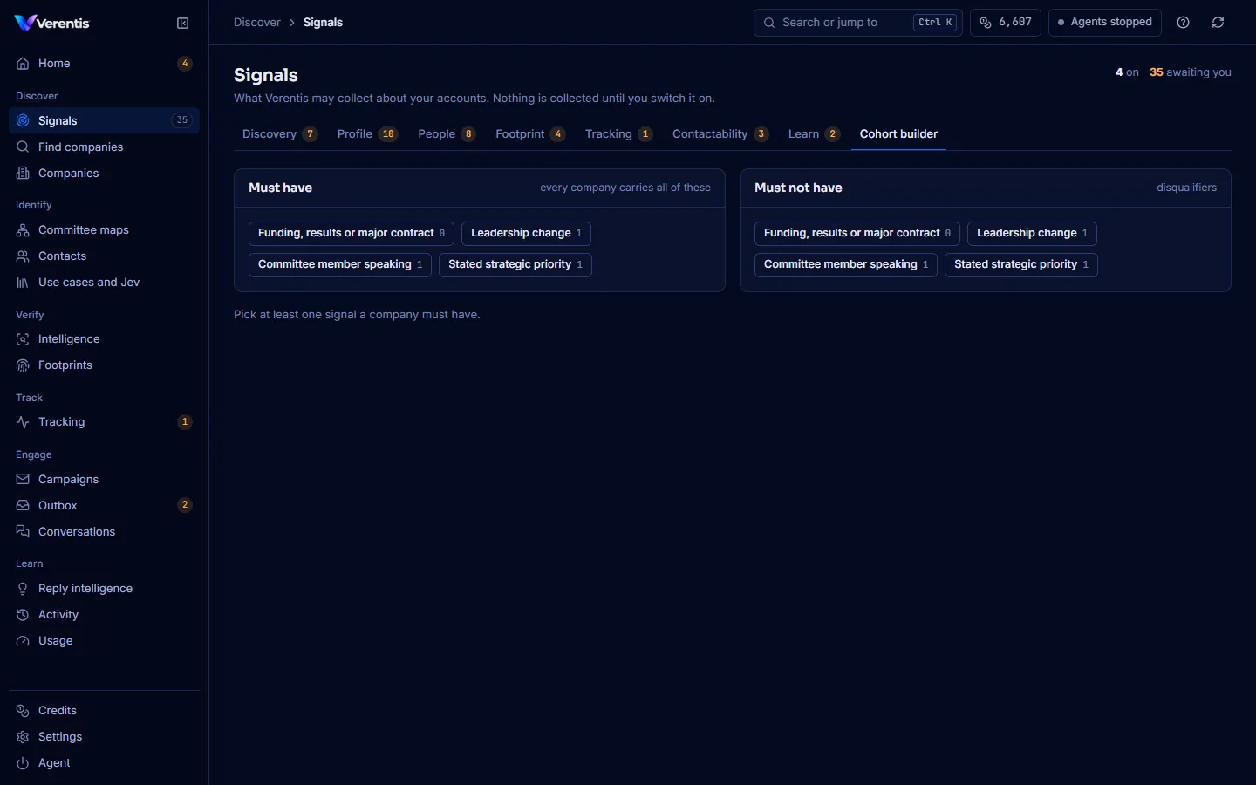This screenshot has height=785, width=1256.
Task: Click the Intelligence scan icon
Action: (23, 339)
